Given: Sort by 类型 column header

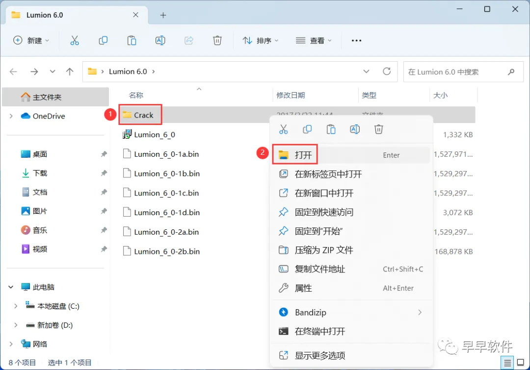Looking at the screenshot, I should [369, 95].
